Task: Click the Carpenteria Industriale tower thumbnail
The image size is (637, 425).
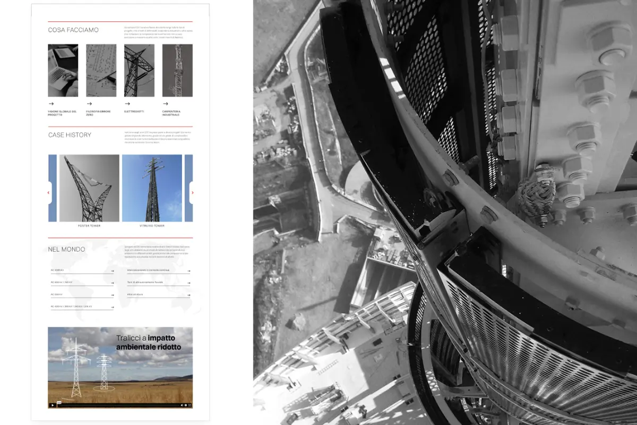Action: tap(177, 70)
